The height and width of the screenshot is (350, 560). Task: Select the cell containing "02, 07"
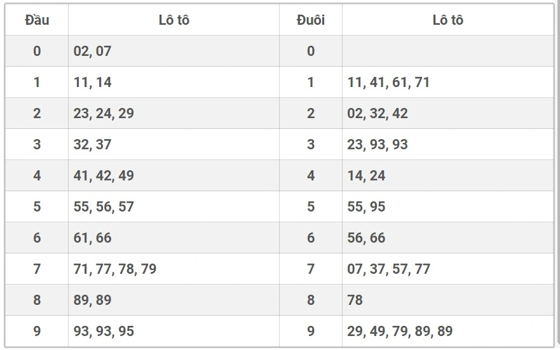92,51
